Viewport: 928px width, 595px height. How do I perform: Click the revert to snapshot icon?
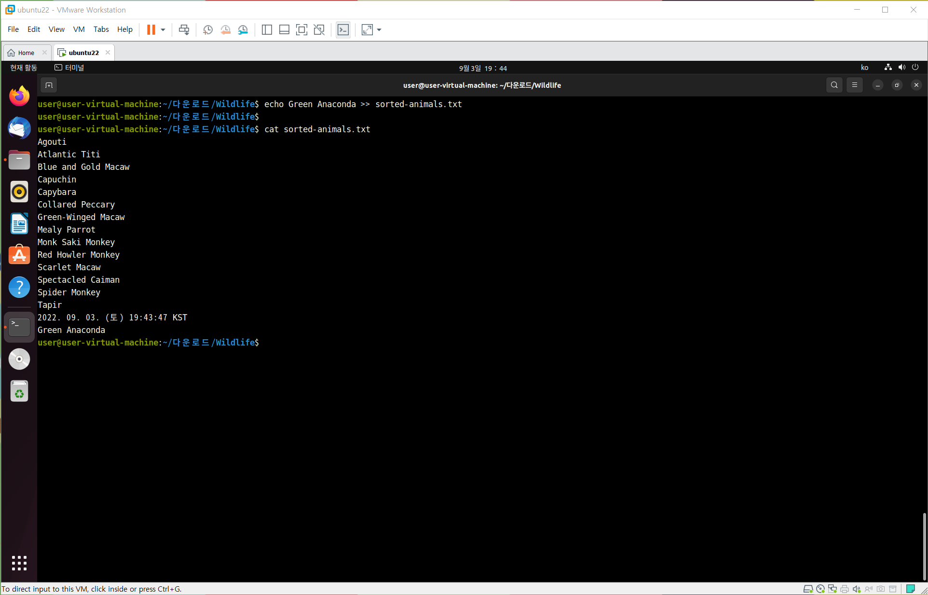click(225, 30)
